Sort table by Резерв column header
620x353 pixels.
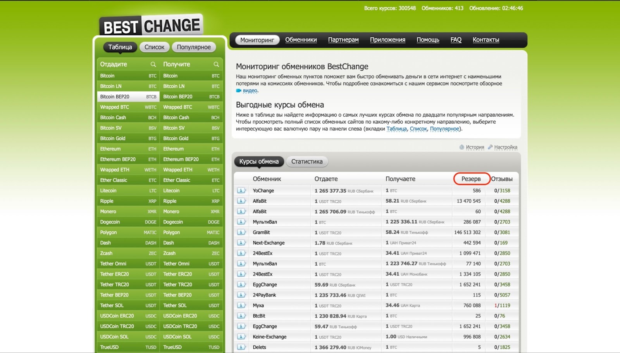pos(471,179)
